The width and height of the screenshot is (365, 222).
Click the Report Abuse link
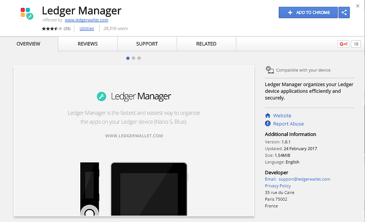pyautogui.click(x=288, y=124)
